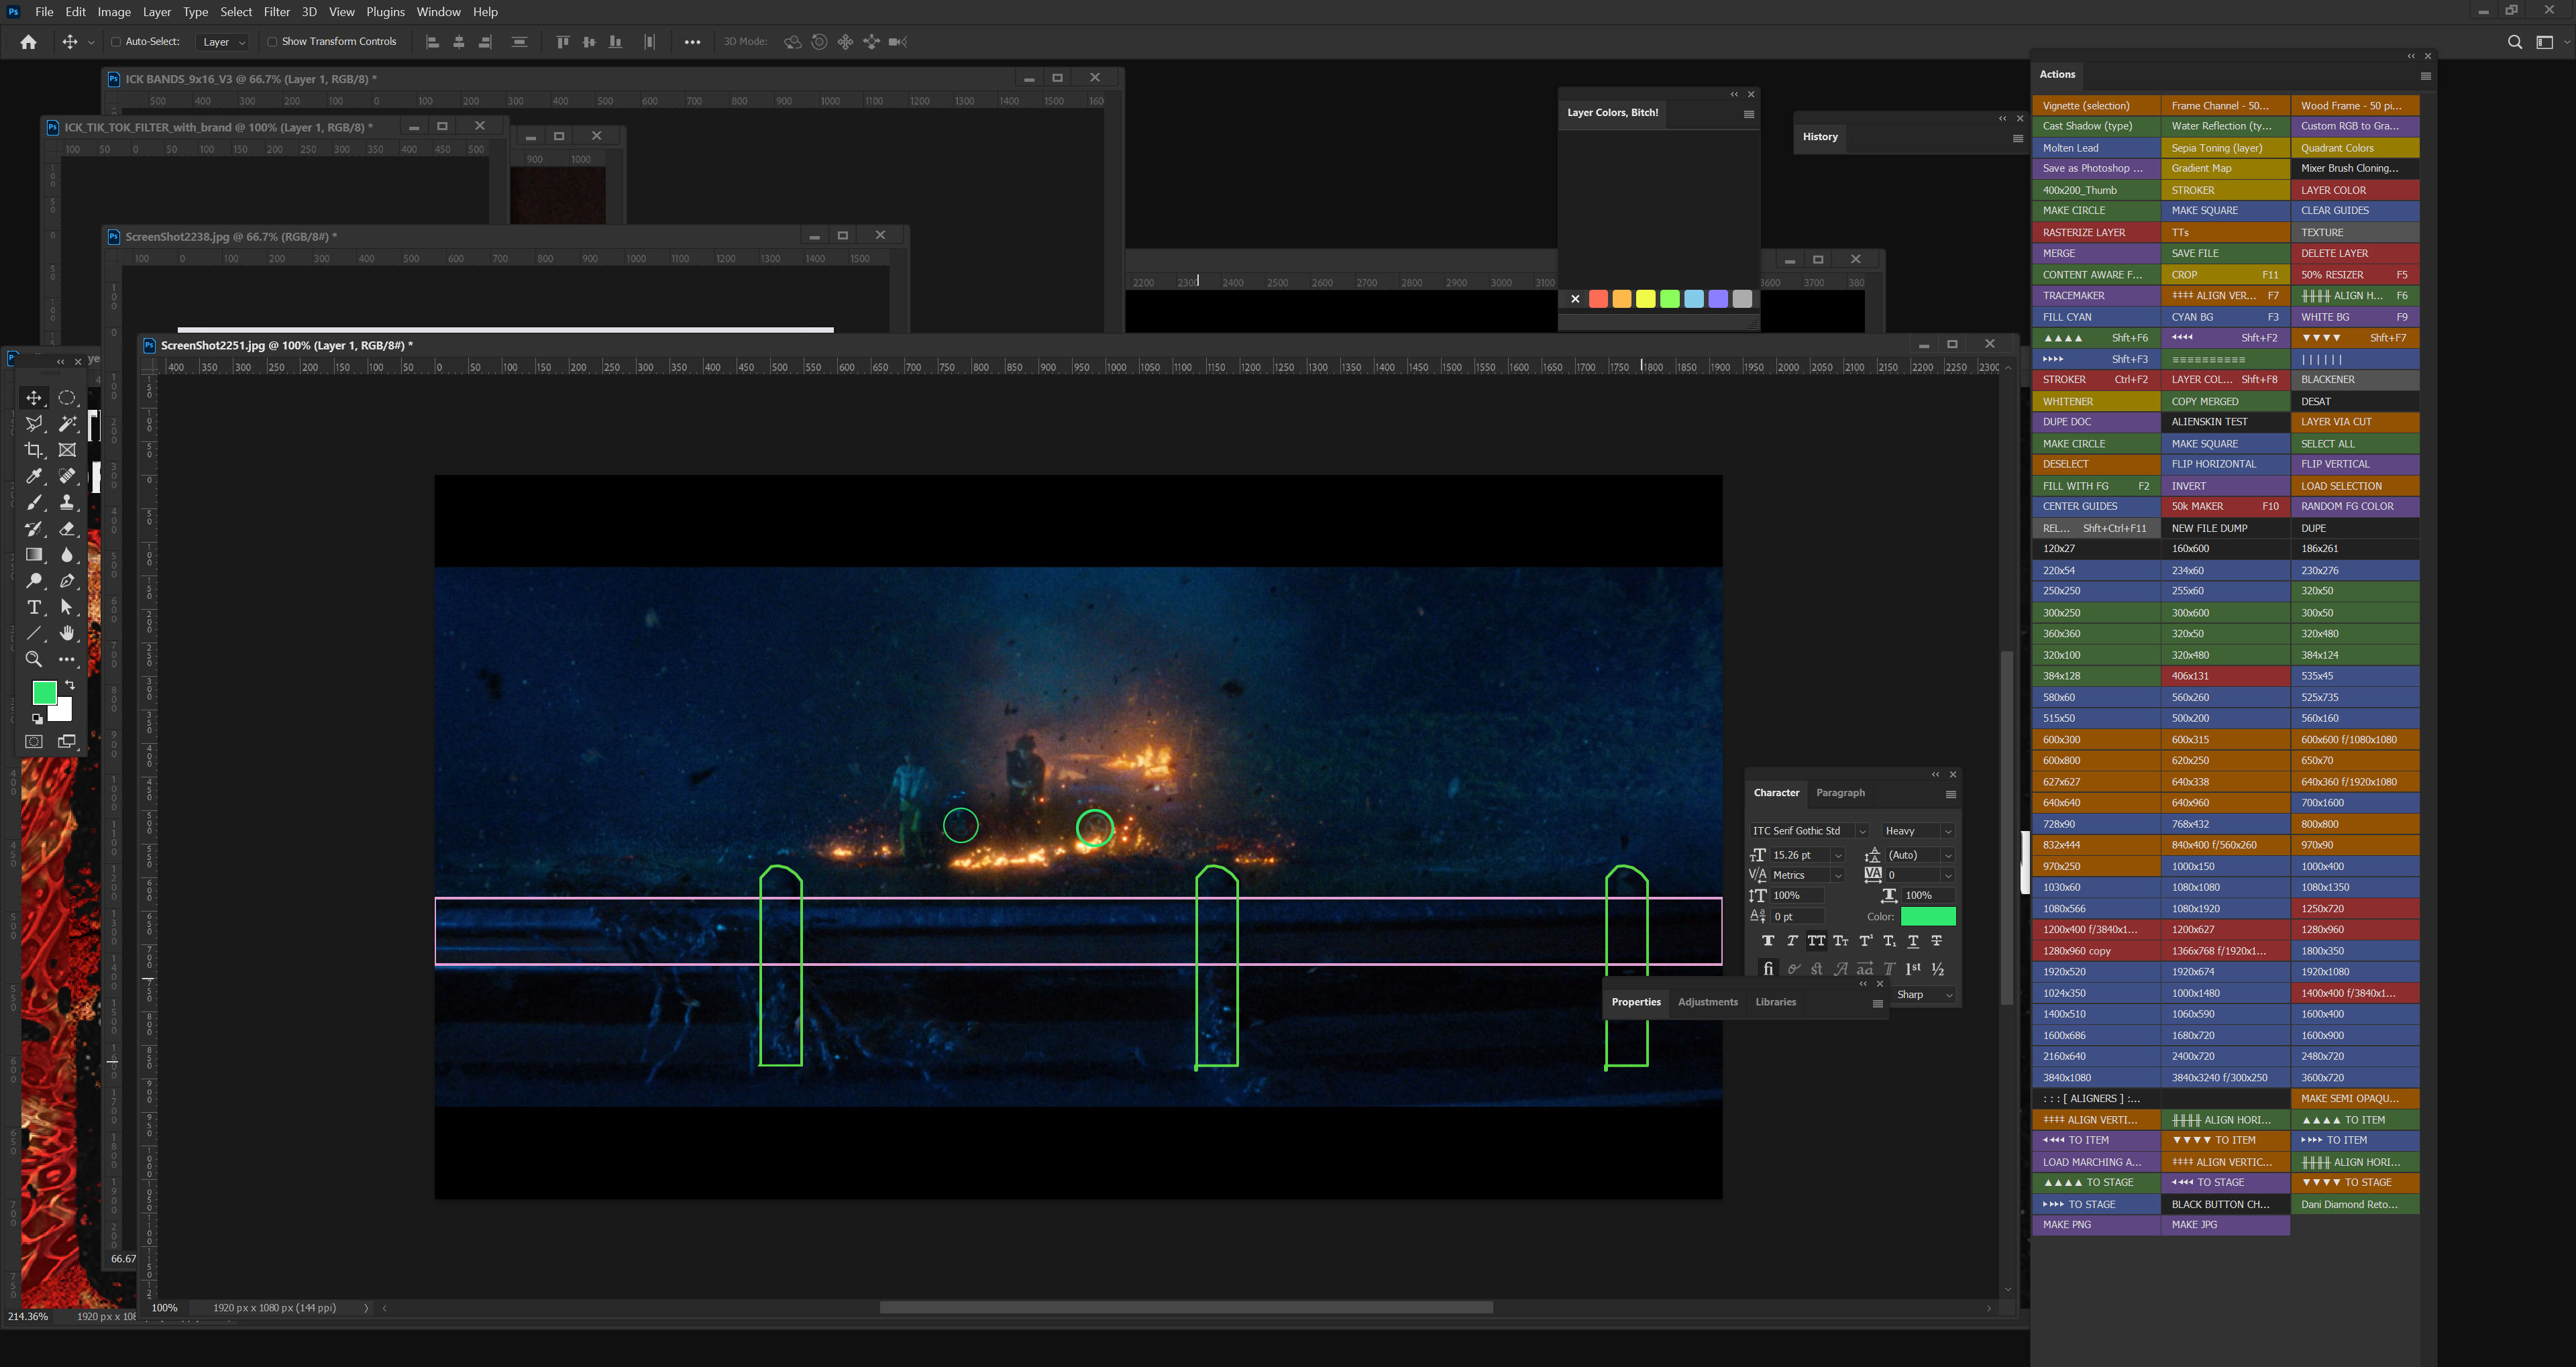
Task: Toggle Small Caps in Character panel
Action: (x=1840, y=941)
